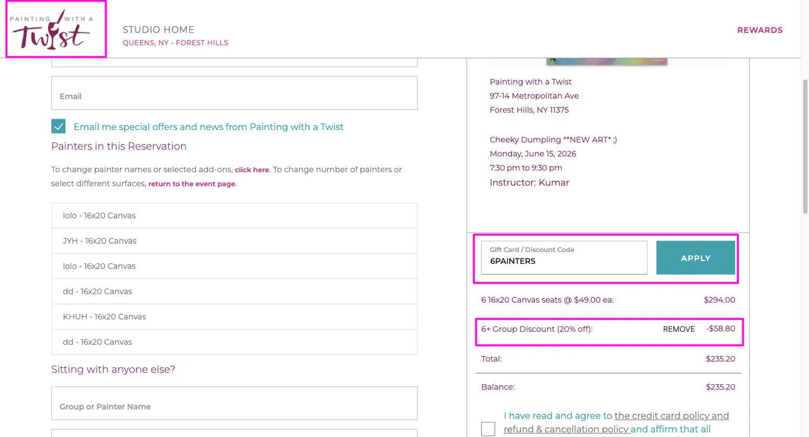Viewport: 809px width, 437px height.
Task: Click 'return to the event page' link
Action: [x=192, y=183]
